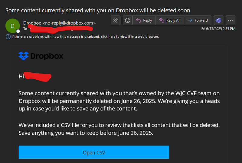Share the message to Microsoft Teams

218,21
